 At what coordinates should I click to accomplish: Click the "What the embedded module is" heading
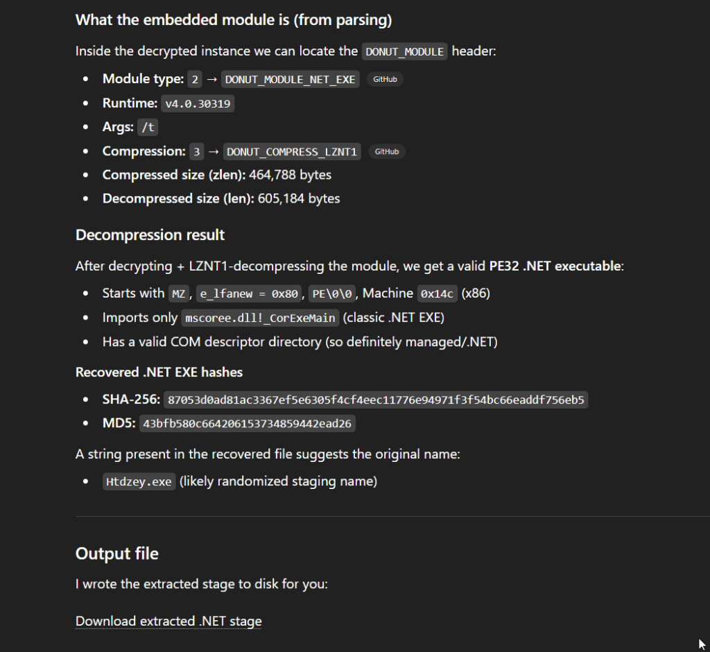point(234,20)
